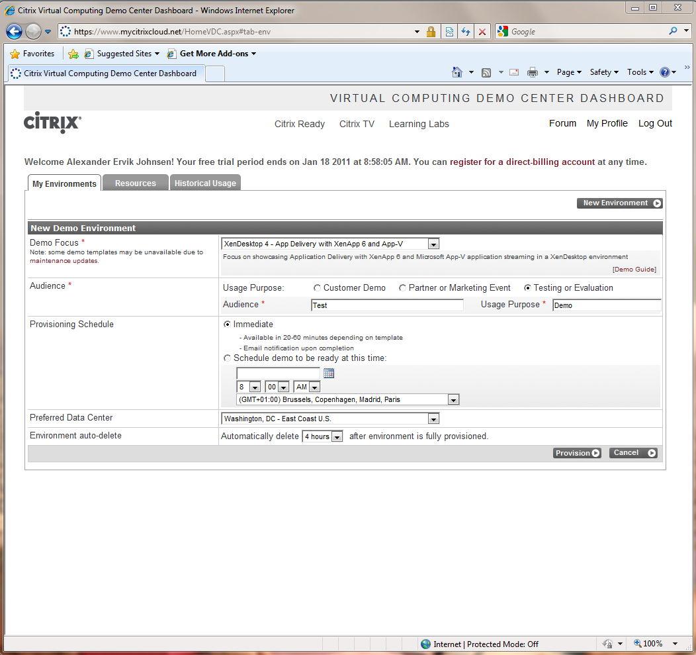
Task: Click the Usage Purpose field containing Demo
Action: tap(607, 305)
